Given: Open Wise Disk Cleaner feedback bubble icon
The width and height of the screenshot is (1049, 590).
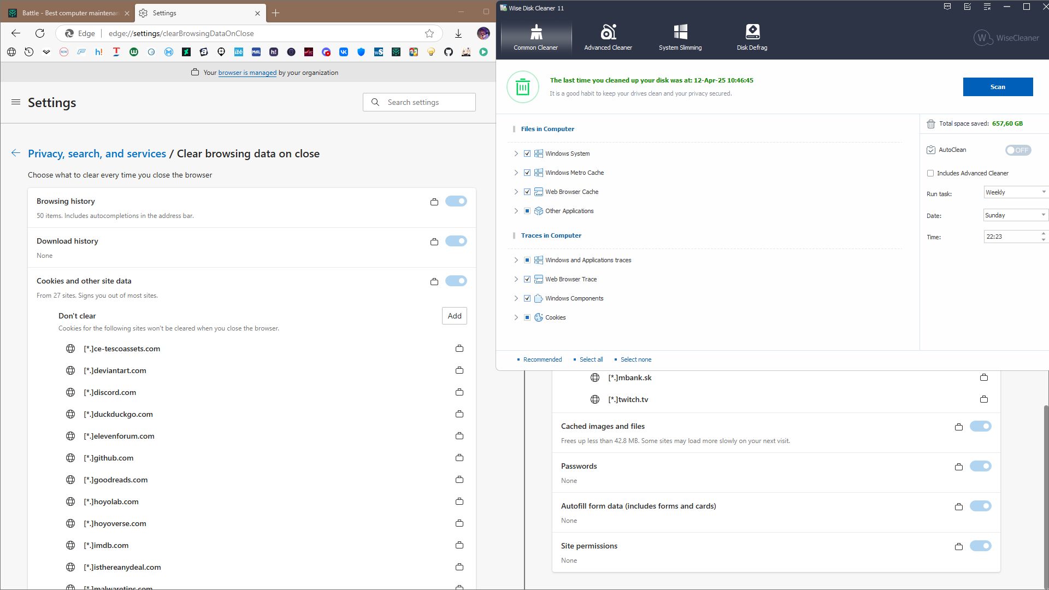Looking at the screenshot, I should 947,7.
